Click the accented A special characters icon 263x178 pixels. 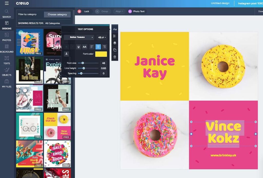[x=67, y=54]
